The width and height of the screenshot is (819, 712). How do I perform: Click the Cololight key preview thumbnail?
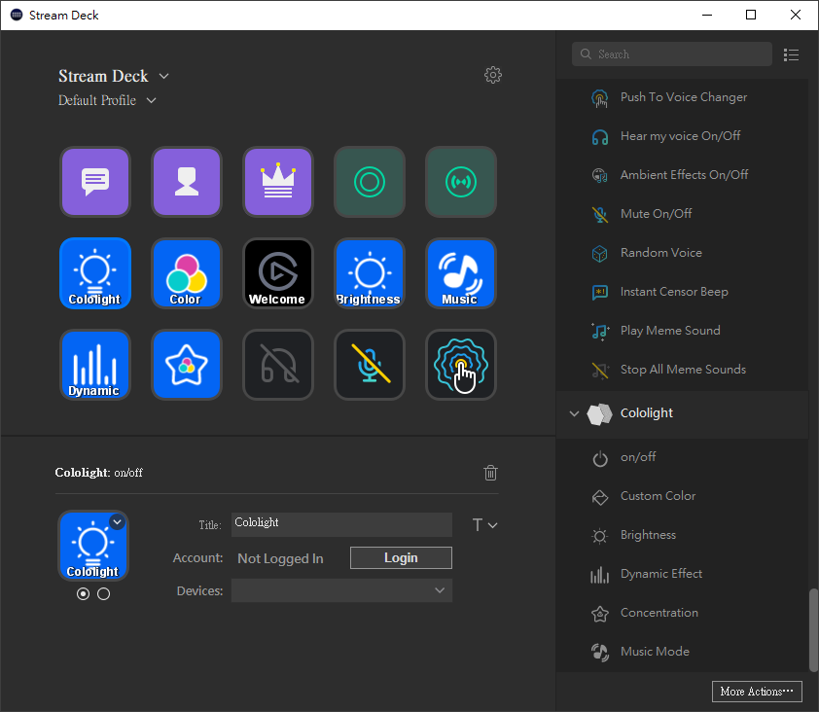coord(93,547)
